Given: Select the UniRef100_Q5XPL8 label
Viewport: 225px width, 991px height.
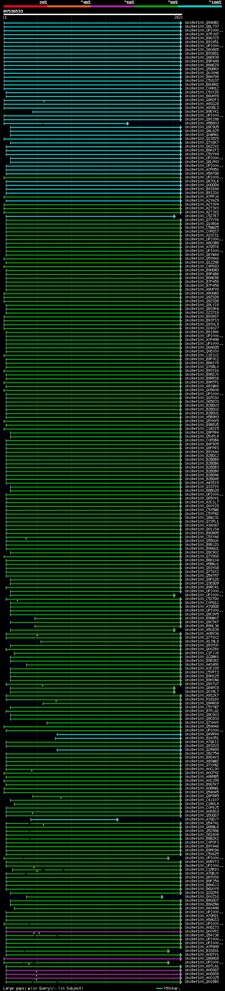Looking at the screenshot, I should click(x=202, y=436).
